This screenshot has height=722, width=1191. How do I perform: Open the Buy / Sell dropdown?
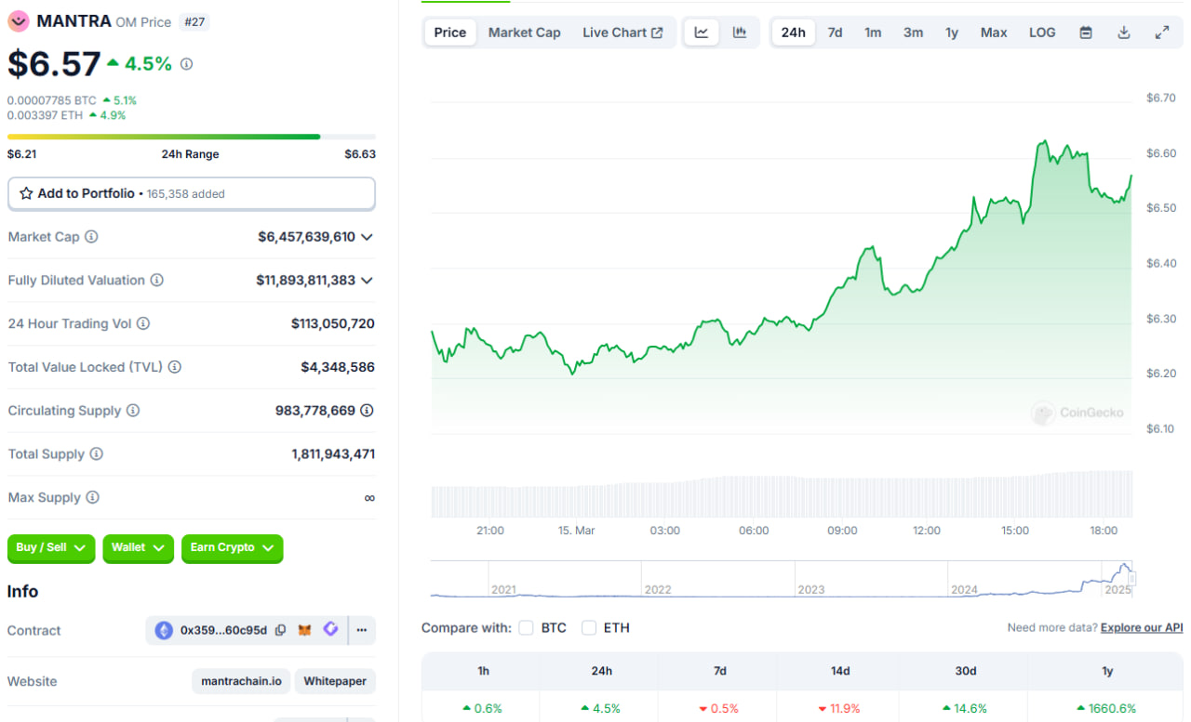click(51, 548)
